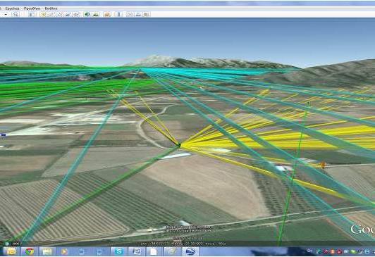Click the print toolbar icon
Image resolution: width=375 pixels, height=257 pixels.
pyautogui.click(x=138, y=14)
